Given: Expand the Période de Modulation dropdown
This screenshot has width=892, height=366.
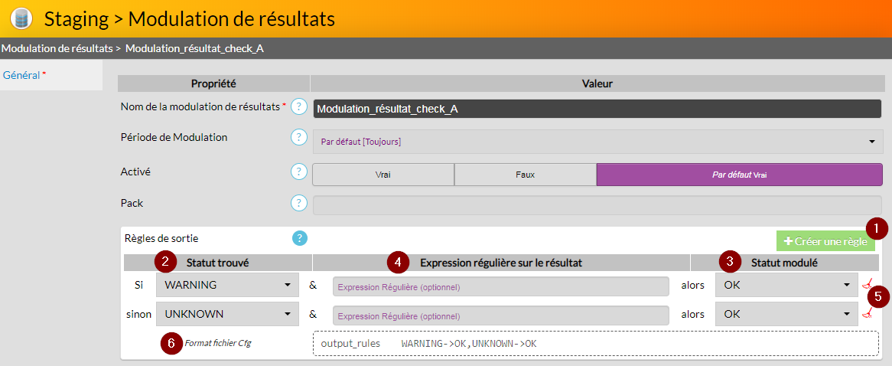Looking at the screenshot, I should click(597, 142).
